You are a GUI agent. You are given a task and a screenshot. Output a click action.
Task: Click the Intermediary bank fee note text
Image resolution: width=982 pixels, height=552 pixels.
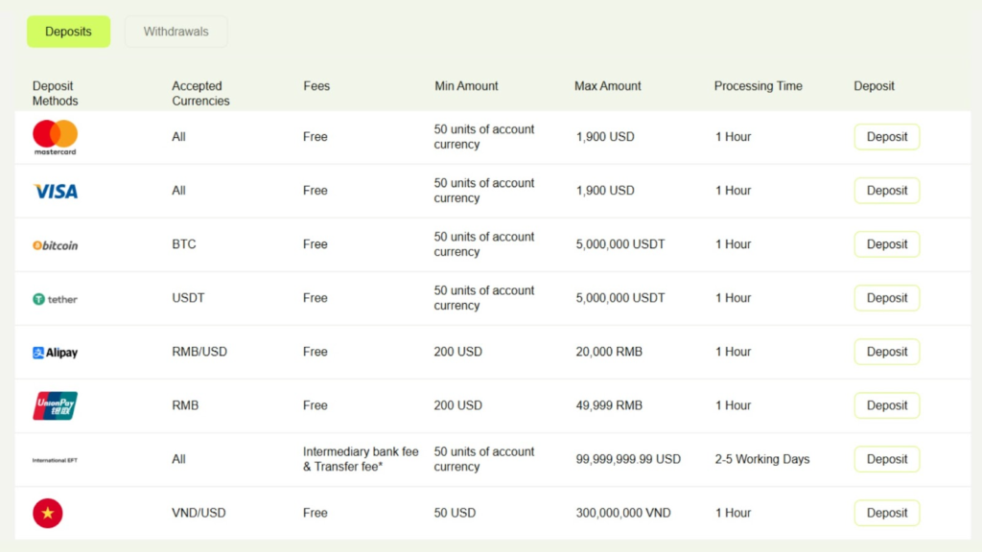361,459
